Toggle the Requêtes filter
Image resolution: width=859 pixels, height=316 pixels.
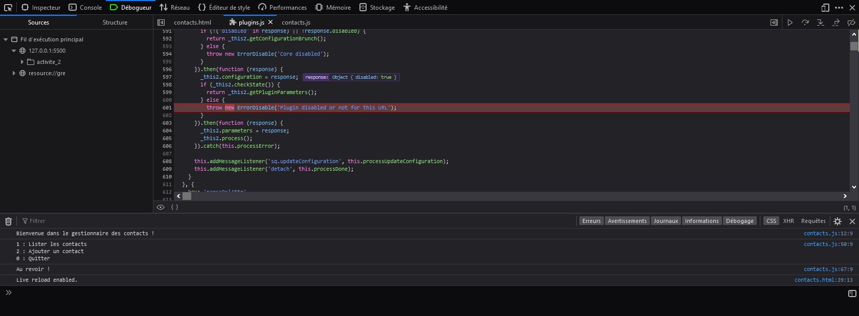[x=813, y=221]
